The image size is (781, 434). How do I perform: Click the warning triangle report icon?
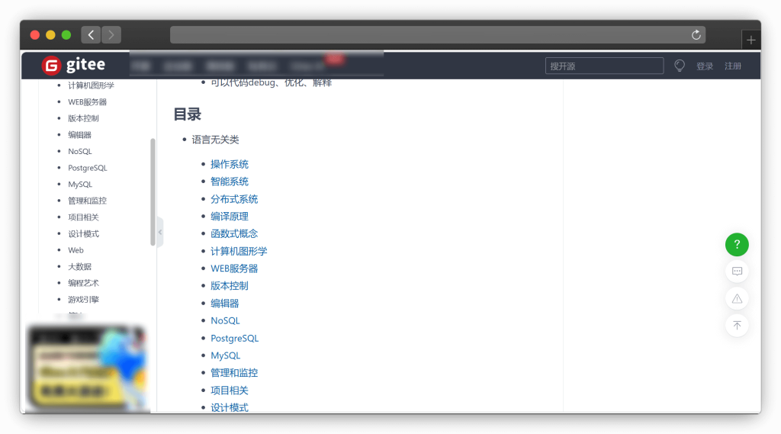tap(737, 298)
